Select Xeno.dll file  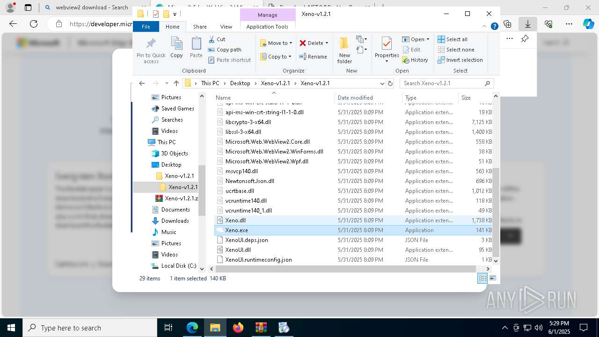tap(235, 220)
